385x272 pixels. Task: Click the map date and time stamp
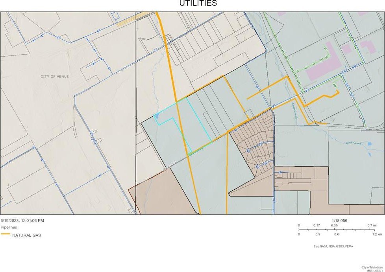(22, 221)
